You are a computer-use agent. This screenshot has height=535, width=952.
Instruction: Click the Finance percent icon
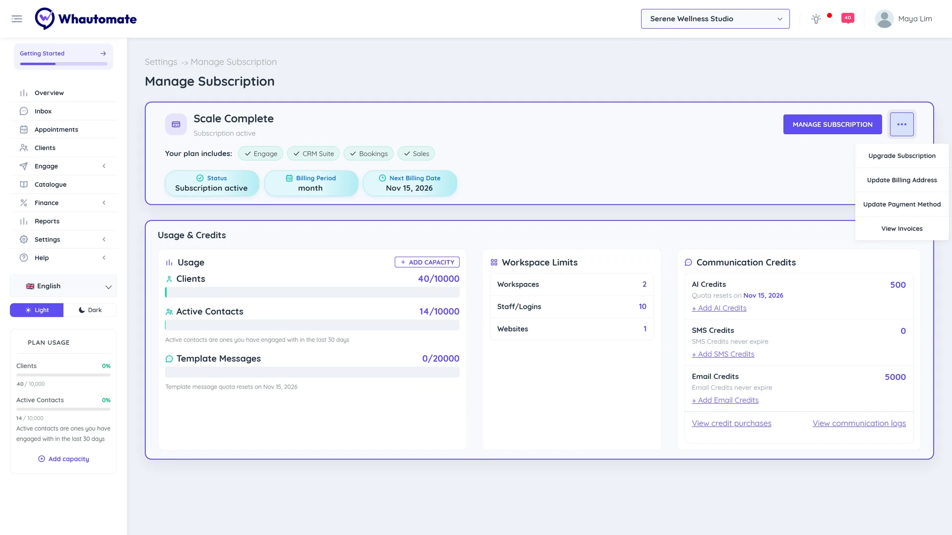[x=24, y=203]
